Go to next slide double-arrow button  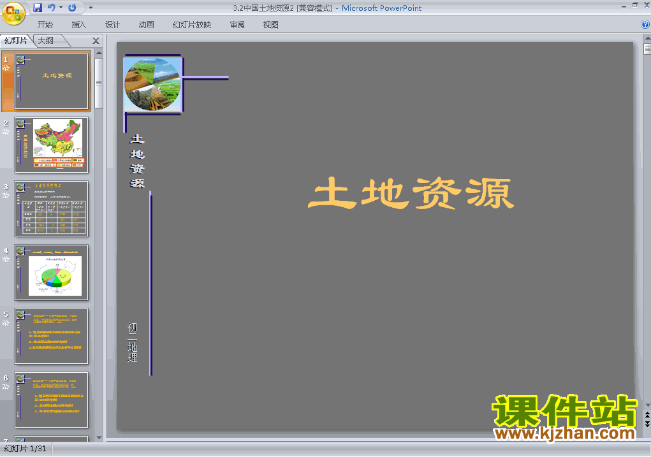pyautogui.click(x=647, y=424)
